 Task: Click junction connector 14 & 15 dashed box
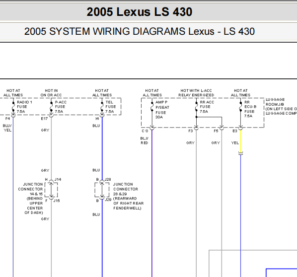point(51,190)
